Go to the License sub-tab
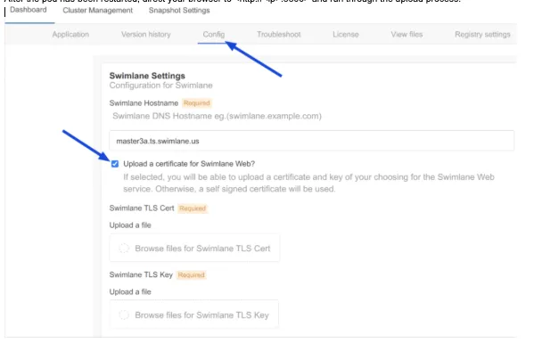 coord(346,35)
